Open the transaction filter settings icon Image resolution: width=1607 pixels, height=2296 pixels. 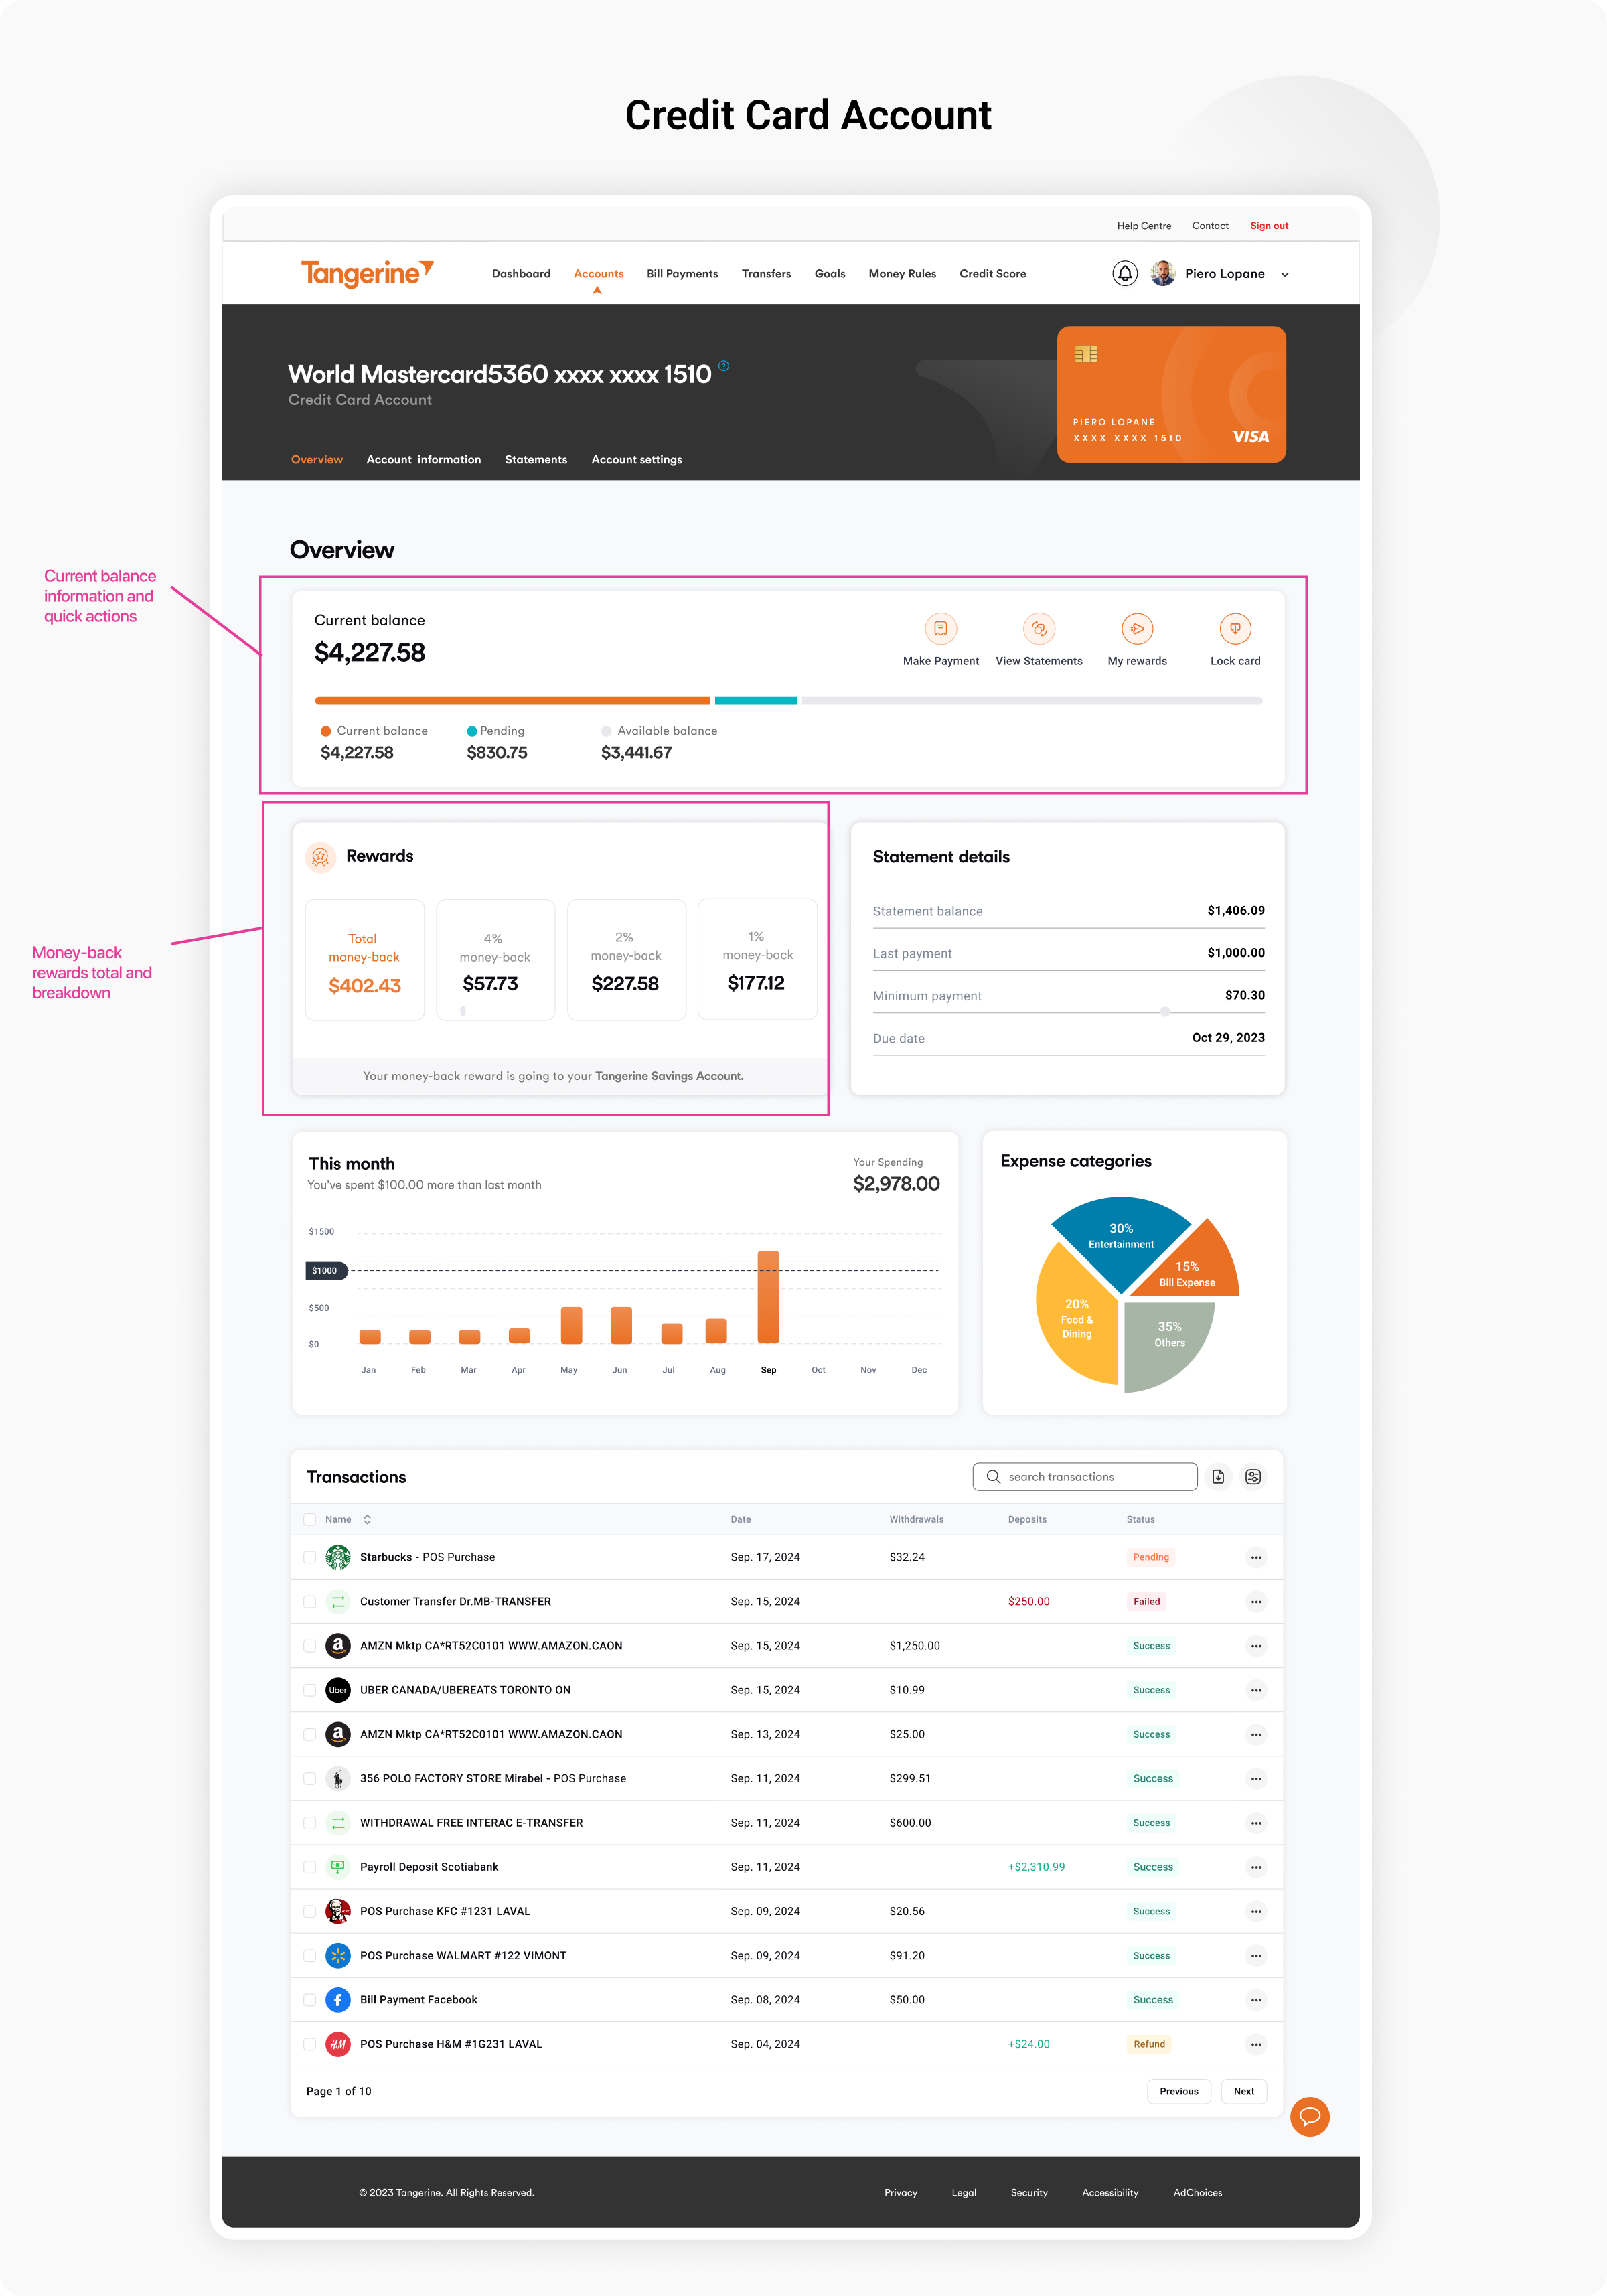pos(1253,1477)
